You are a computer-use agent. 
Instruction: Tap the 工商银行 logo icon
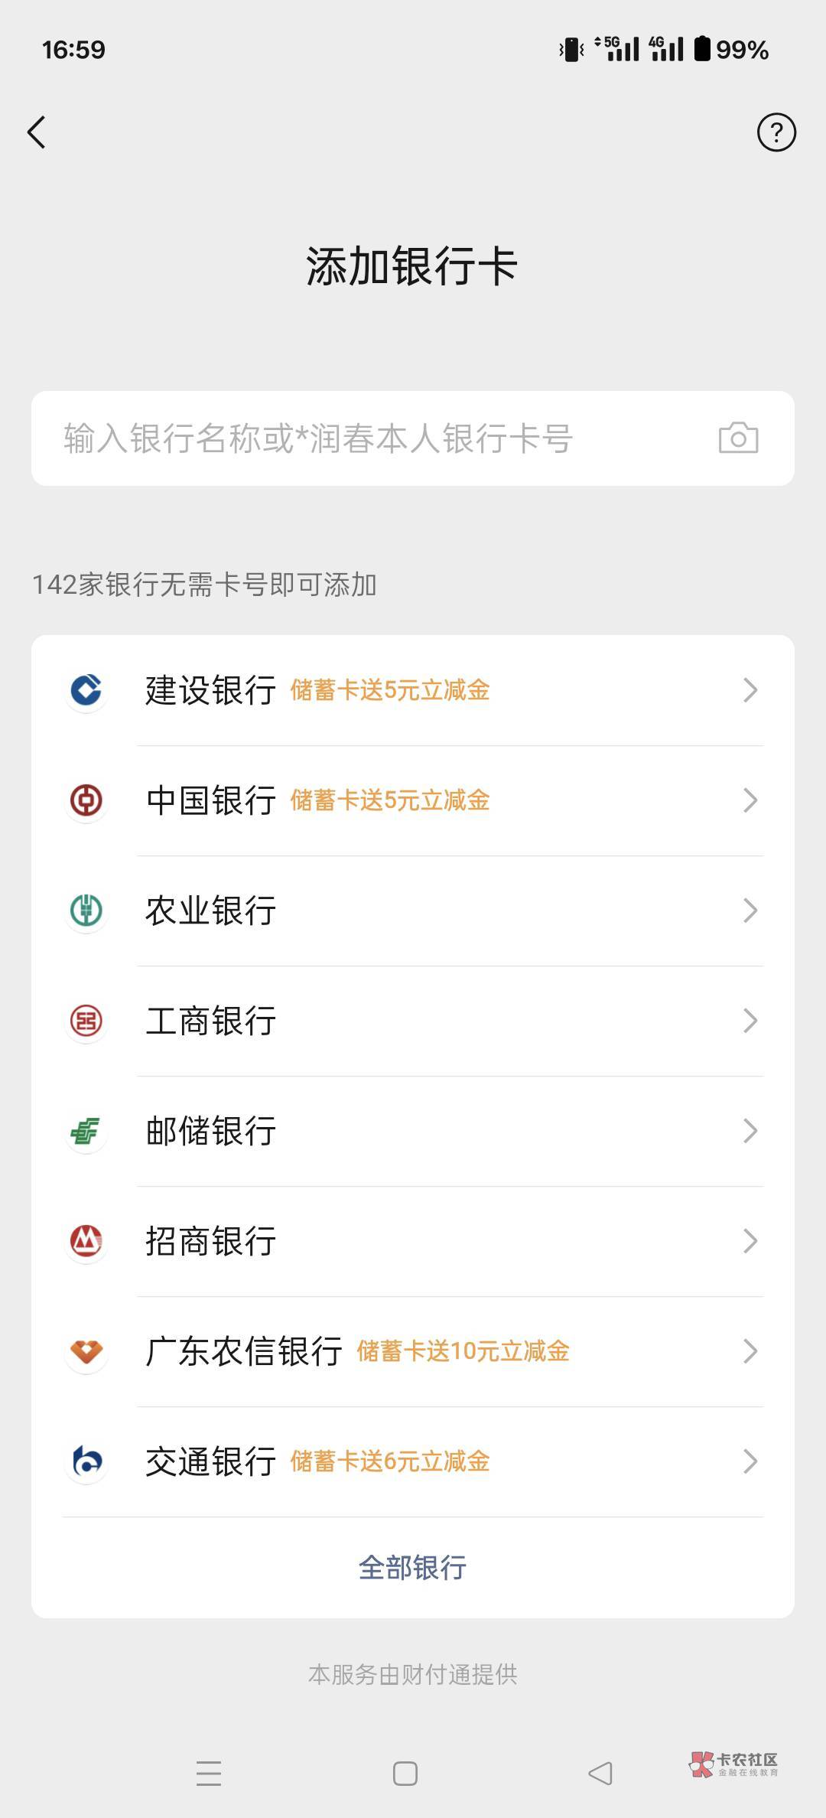[86, 1021]
